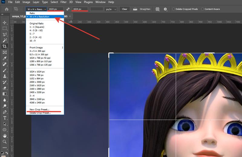242x157 pixels.
Task: Select the Zoom tool
Action: coord(5,142)
